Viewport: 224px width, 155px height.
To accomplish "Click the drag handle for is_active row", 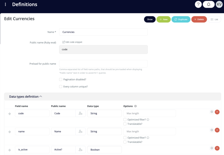I will click(10, 150).
